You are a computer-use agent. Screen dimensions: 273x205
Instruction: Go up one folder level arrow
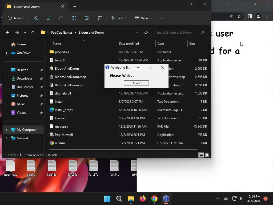[33, 33]
